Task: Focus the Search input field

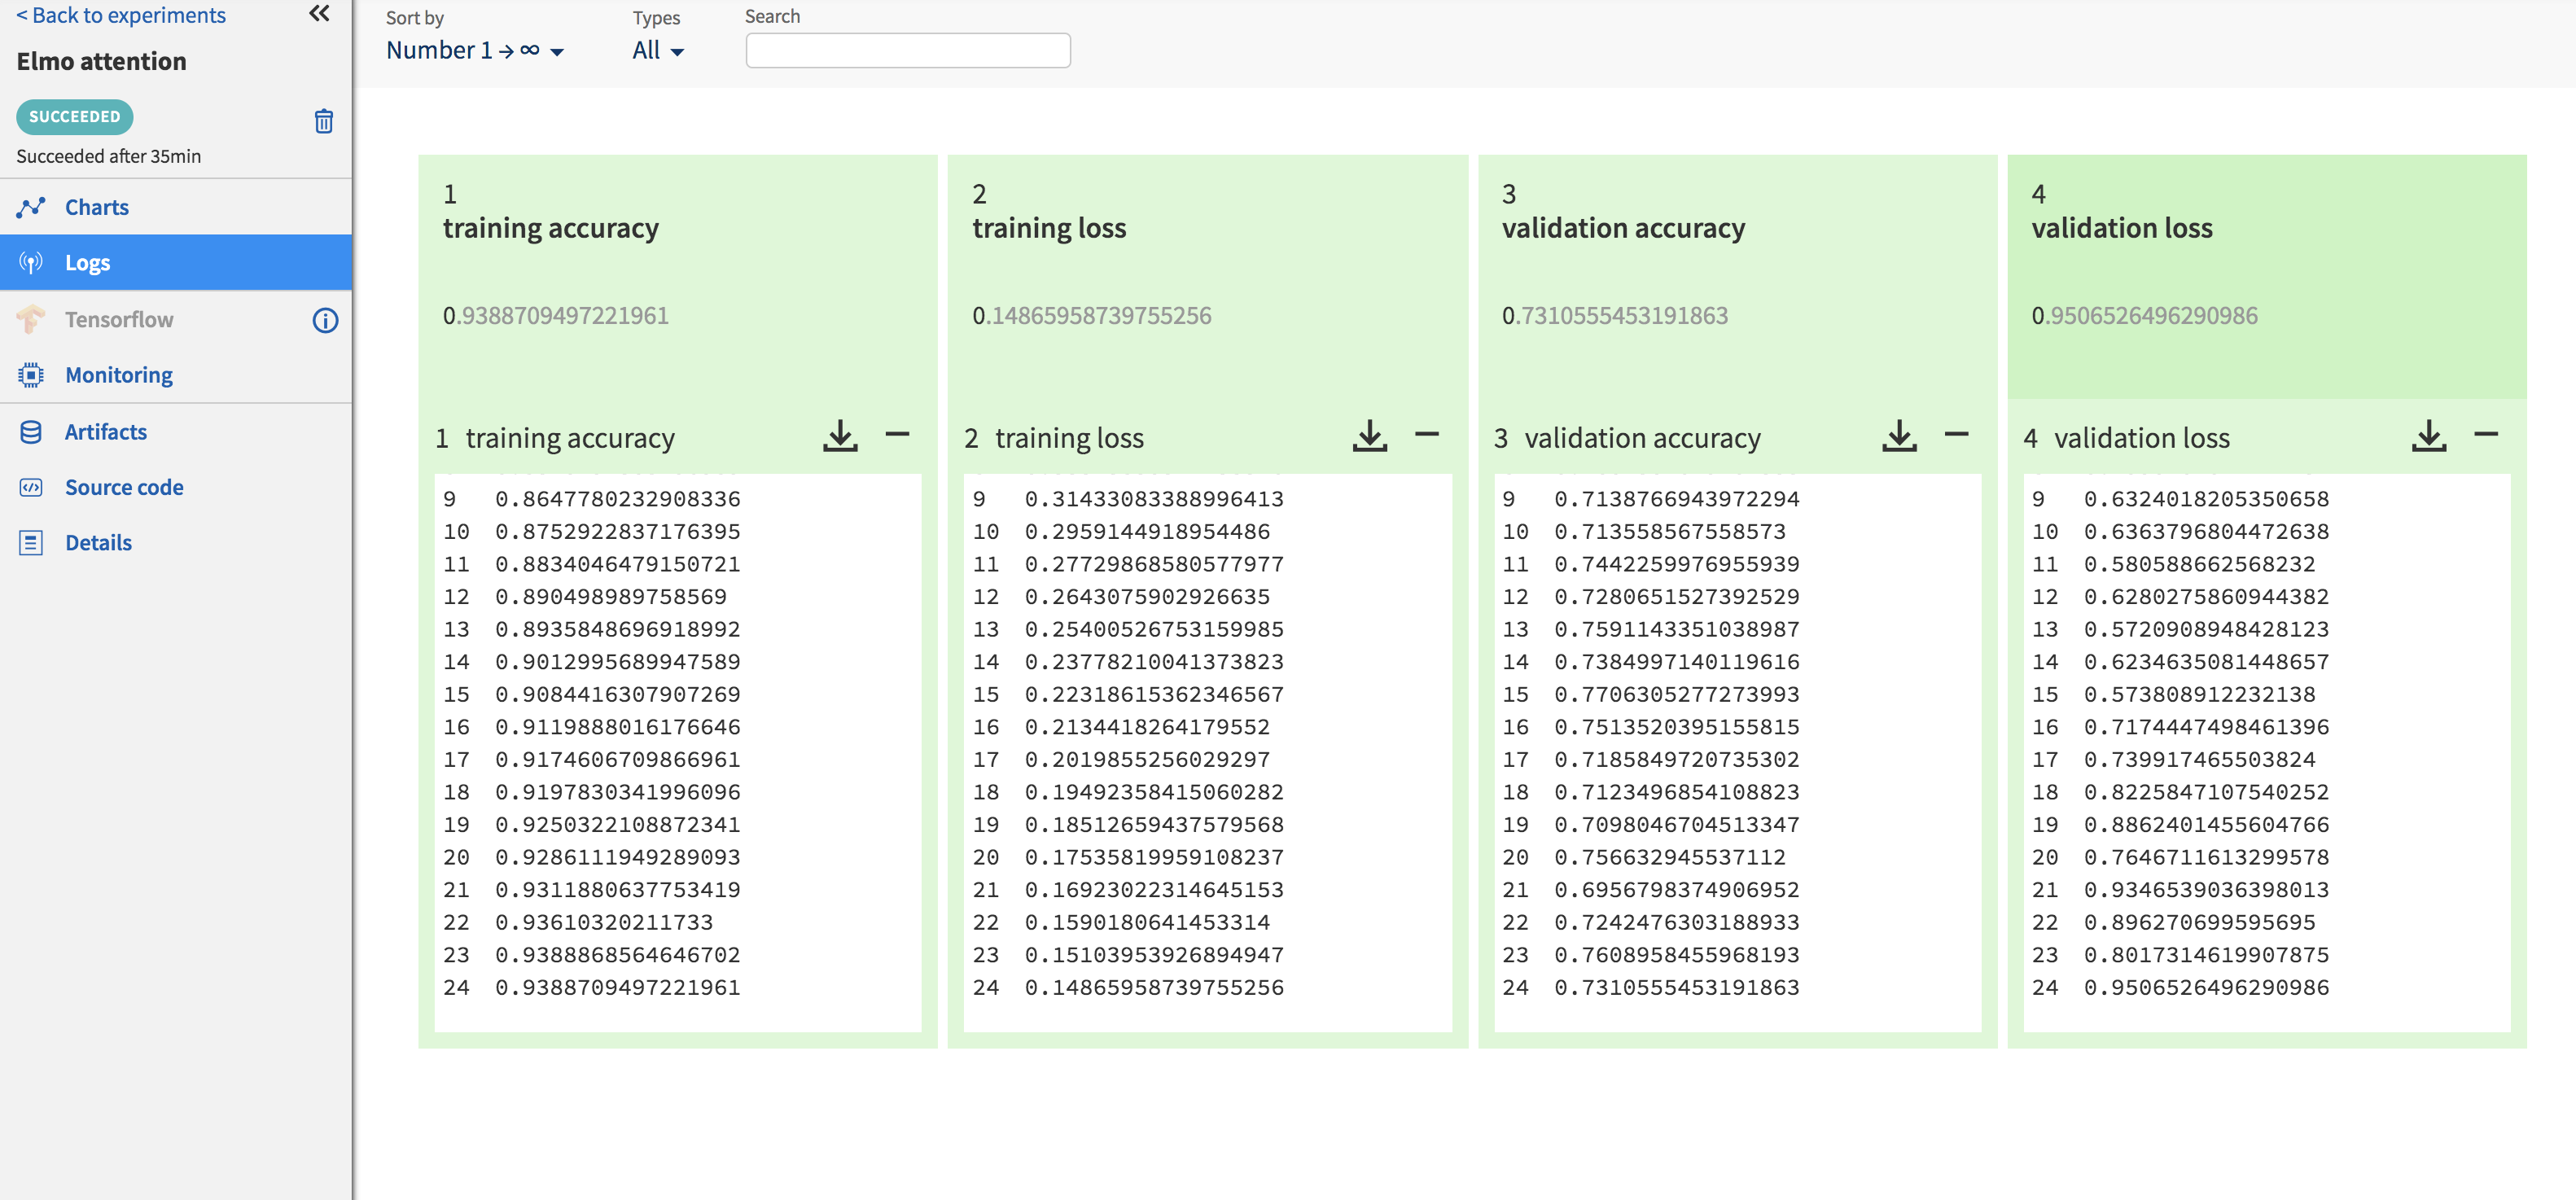Action: [907, 50]
